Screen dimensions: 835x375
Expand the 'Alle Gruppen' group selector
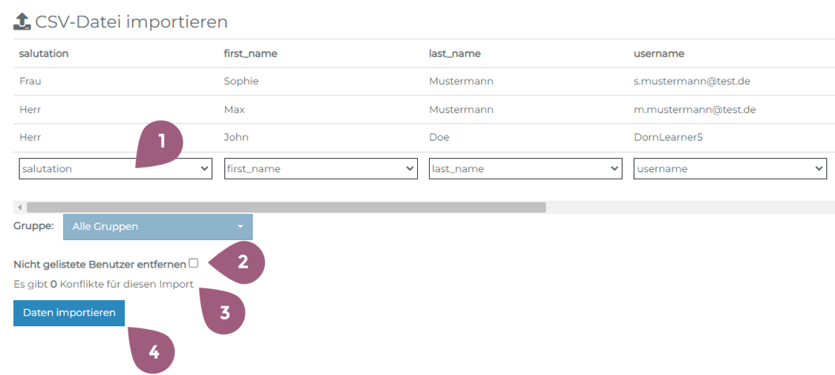click(157, 227)
